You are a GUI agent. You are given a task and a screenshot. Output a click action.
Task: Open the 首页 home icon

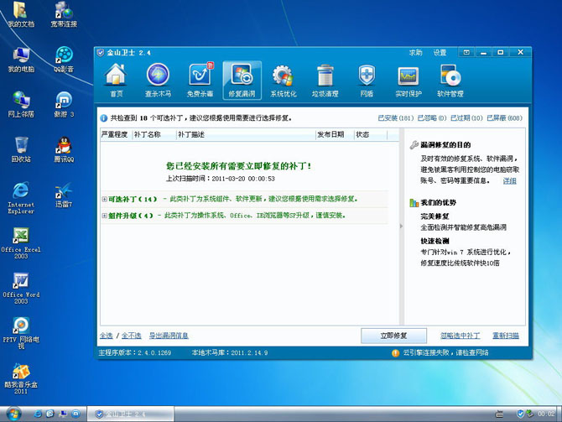[x=116, y=81]
